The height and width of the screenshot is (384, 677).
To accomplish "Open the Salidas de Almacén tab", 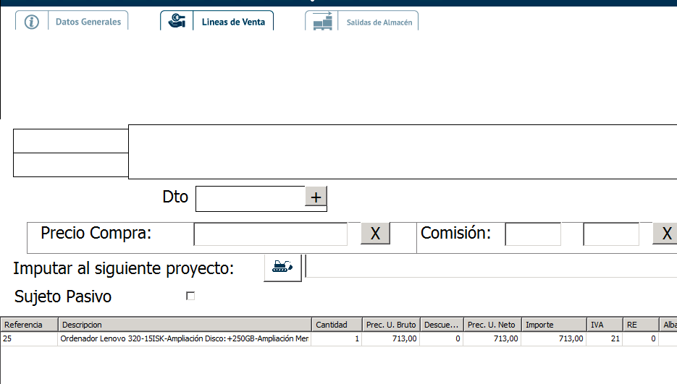I will click(379, 22).
